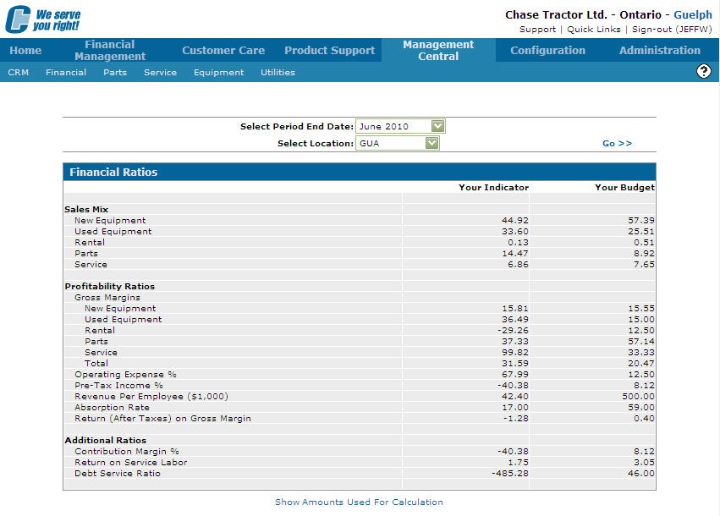
Task: Open the Configuration tab
Action: pos(547,51)
